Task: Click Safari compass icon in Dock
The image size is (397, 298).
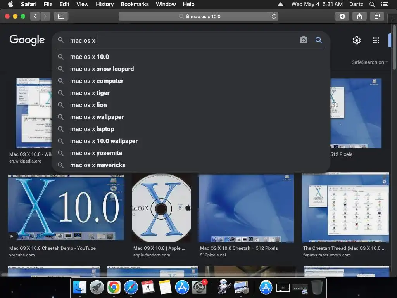Action: 131,288
